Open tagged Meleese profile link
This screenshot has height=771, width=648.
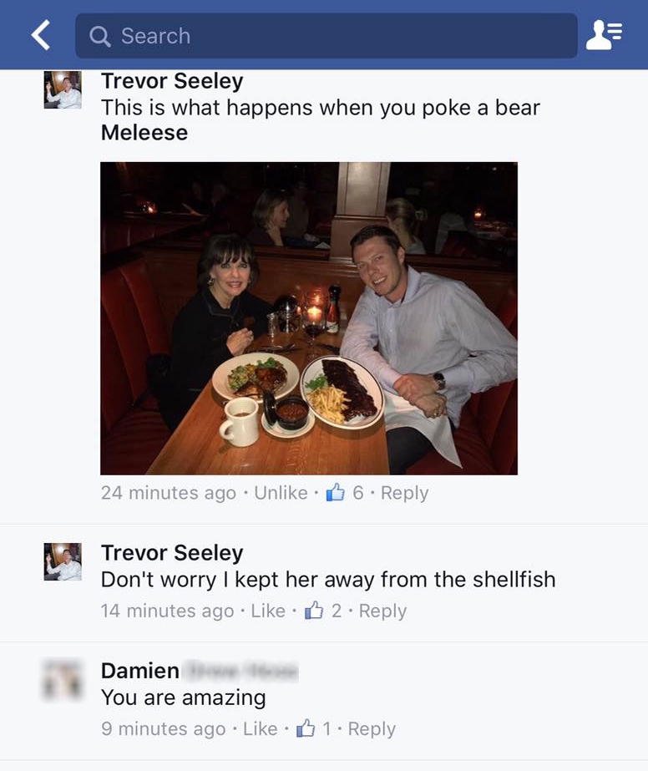coord(144,133)
